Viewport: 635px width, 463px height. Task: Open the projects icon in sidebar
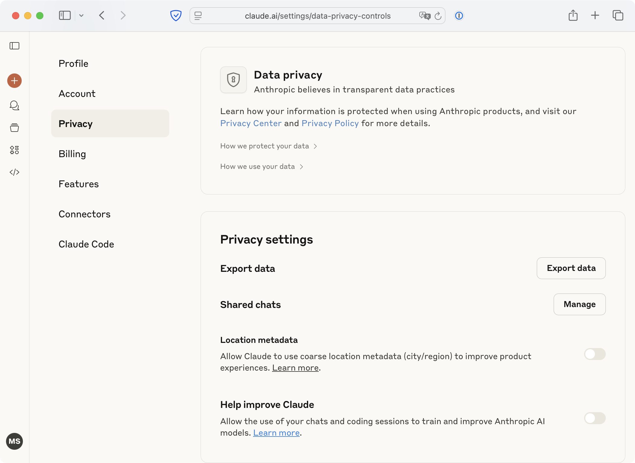(x=14, y=128)
